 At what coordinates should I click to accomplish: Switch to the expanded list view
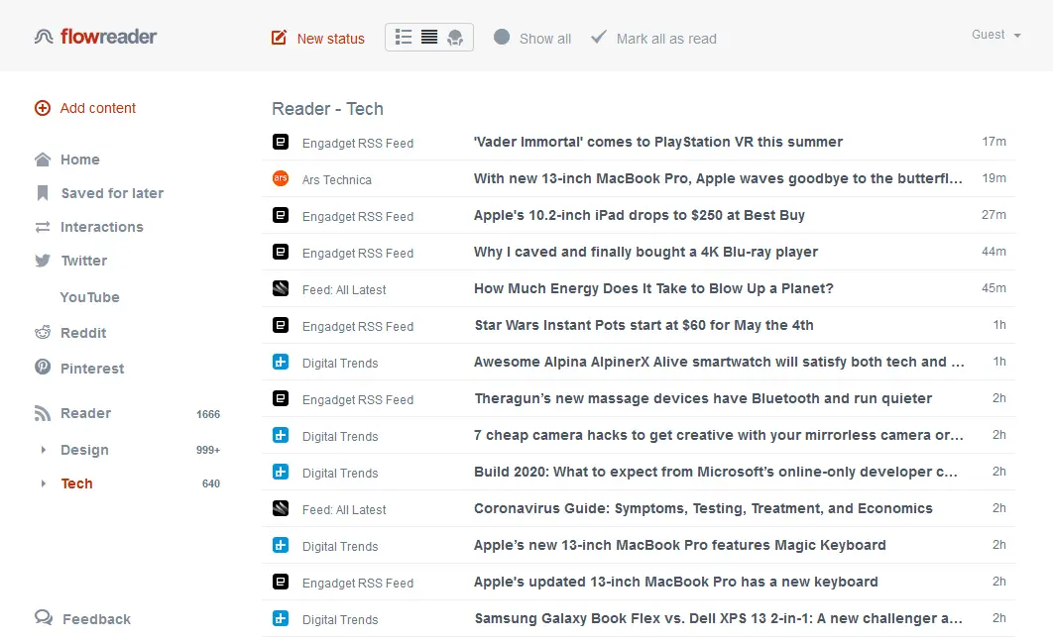coord(404,38)
